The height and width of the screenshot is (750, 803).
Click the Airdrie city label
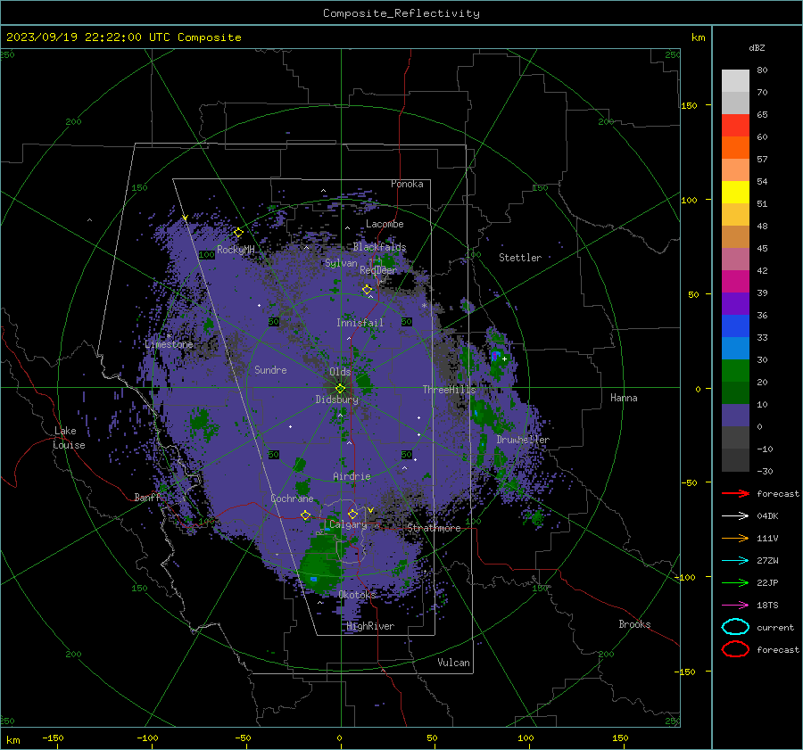click(x=352, y=476)
